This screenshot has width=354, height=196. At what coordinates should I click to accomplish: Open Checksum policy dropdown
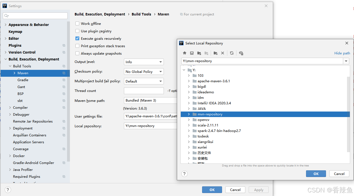144,71
